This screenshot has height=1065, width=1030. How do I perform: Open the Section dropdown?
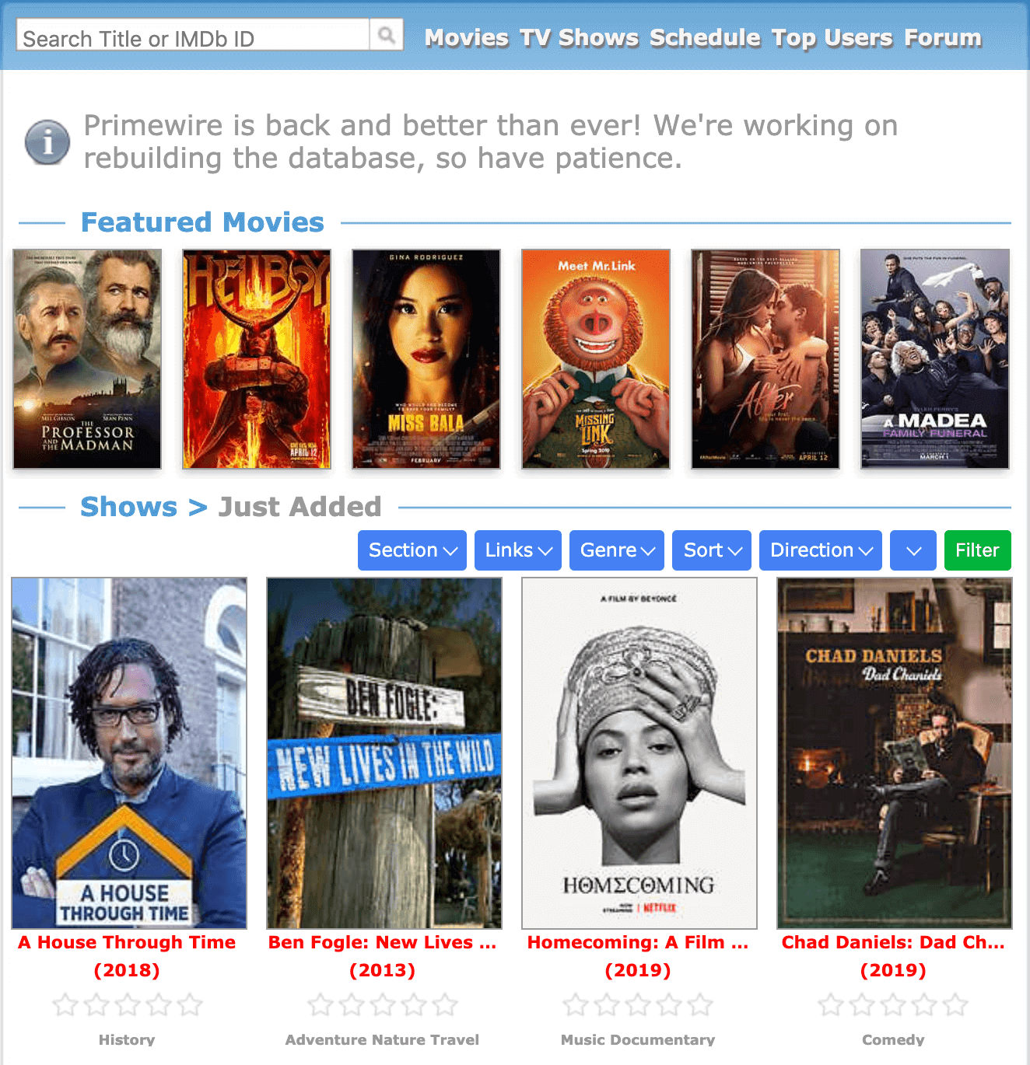coord(412,550)
